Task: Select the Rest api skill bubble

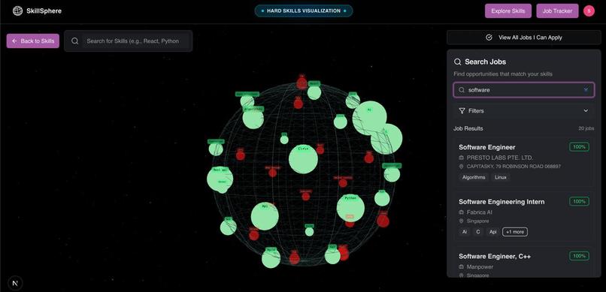Action: 220,179
